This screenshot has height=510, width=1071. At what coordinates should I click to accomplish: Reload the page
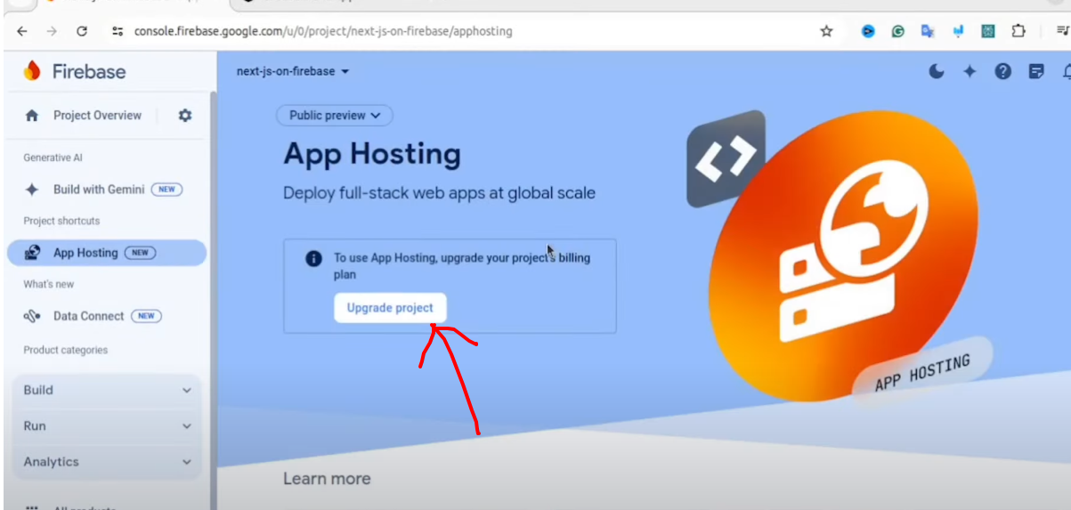pyautogui.click(x=82, y=31)
